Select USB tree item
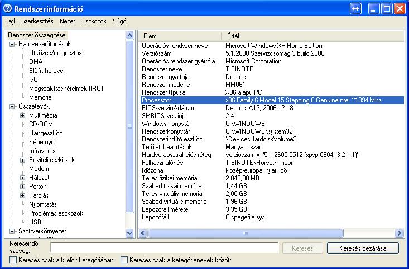This screenshot has width=409, height=269. point(35,222)
